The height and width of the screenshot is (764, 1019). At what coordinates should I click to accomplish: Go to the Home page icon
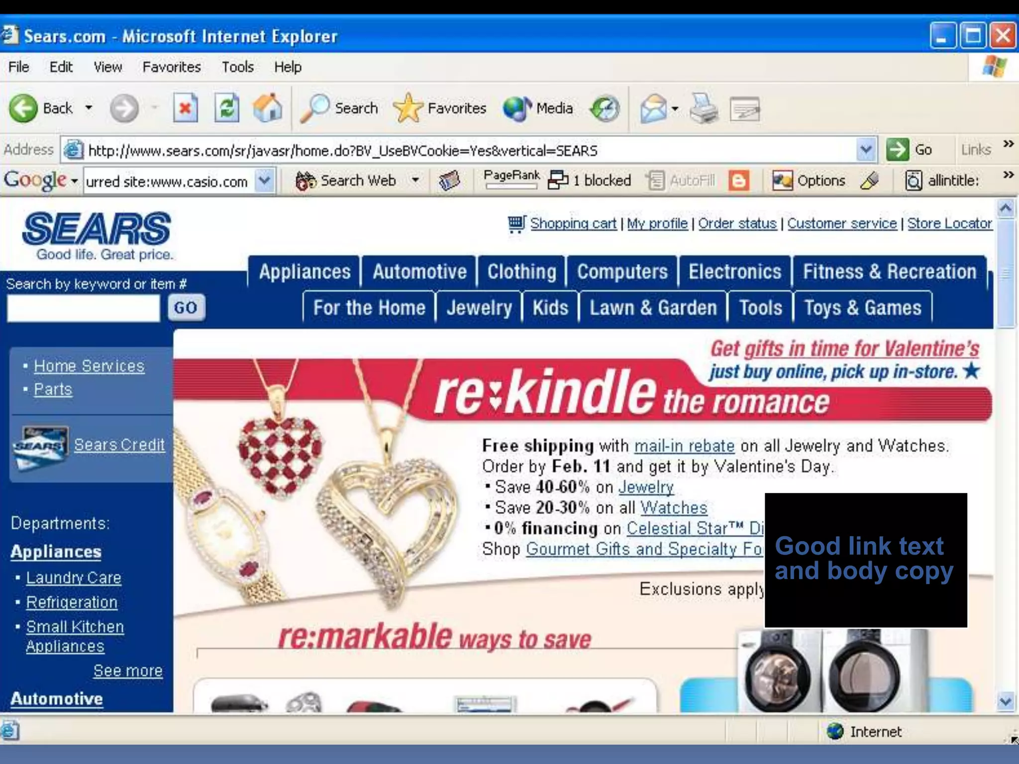(268, 108)
